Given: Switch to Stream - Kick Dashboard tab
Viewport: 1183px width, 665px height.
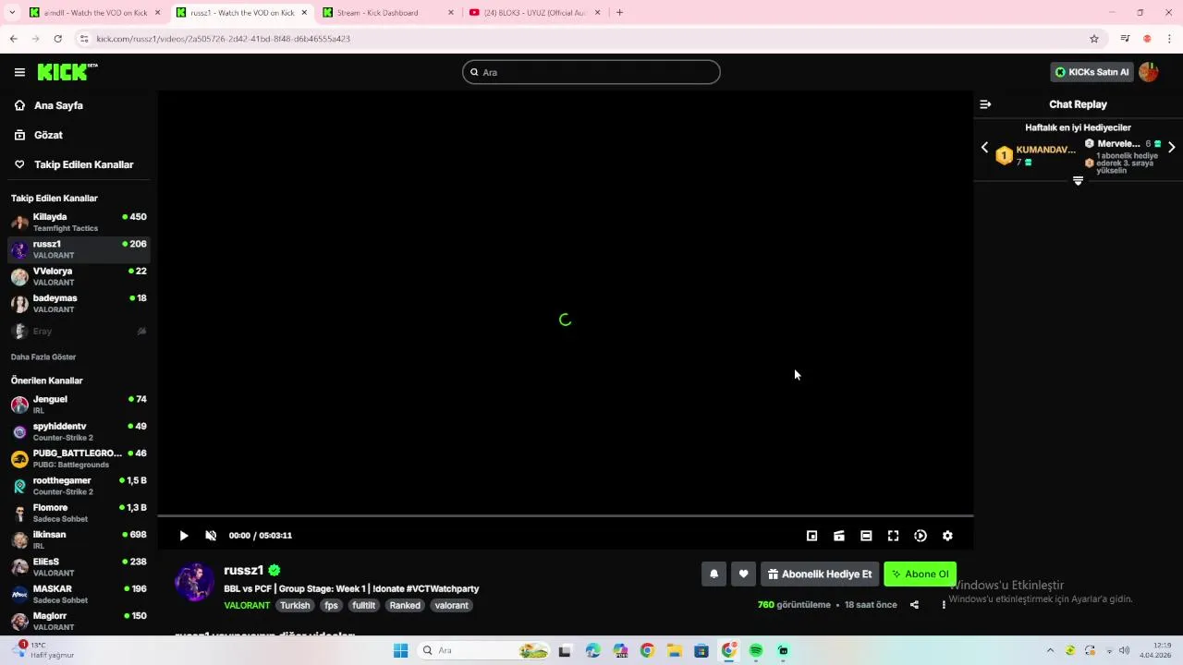Looking at the screenshot, I should tap(388, 12).
